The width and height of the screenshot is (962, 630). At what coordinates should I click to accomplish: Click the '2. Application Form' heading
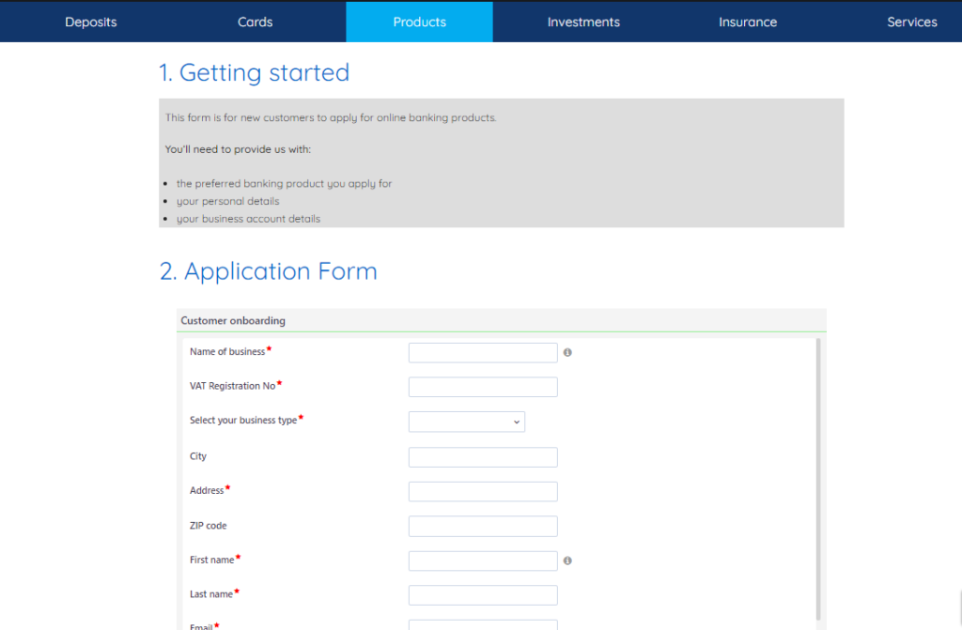[x=269, y=271]
